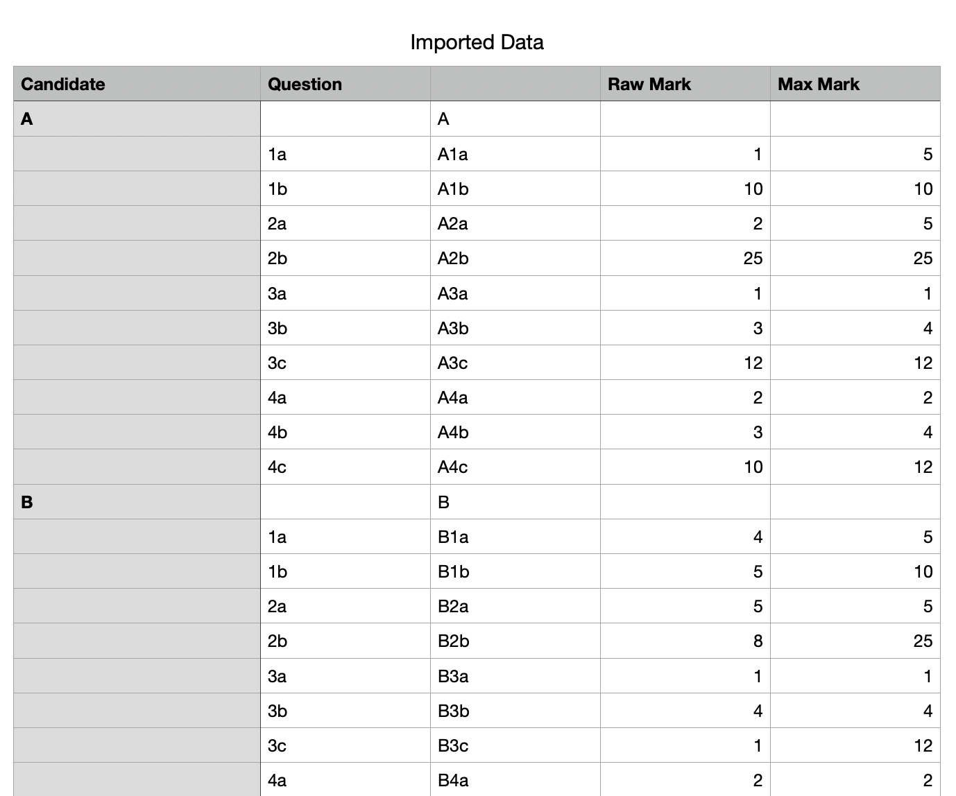Image resolution: width=956 pixels, height=796 pixels.
Task: Select cell containing A2b
Action: tap(515, 259)
